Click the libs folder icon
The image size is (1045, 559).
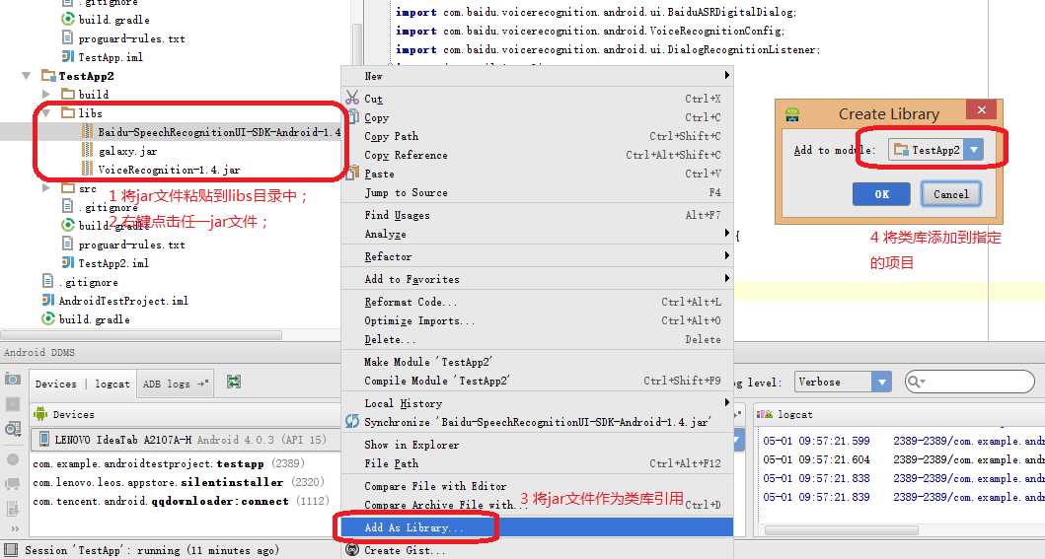(67, 112)
